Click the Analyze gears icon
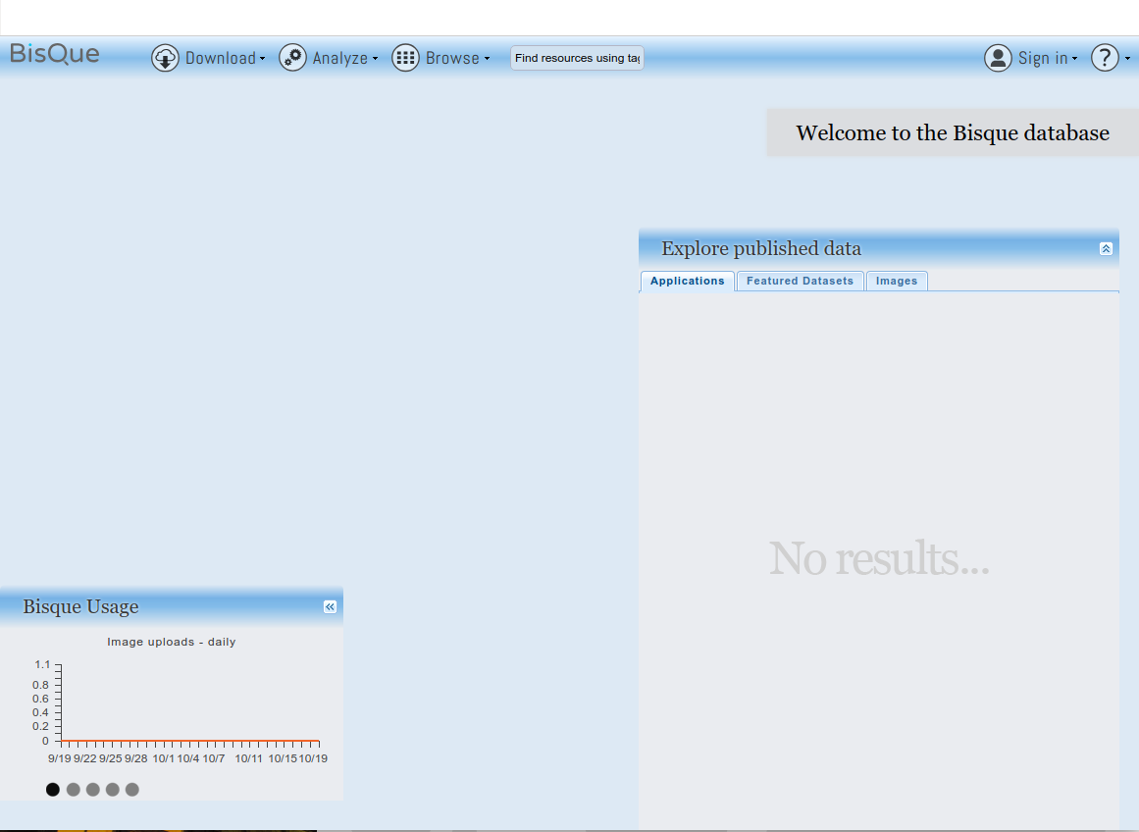 pyautogui.click(x=292, y=58)
